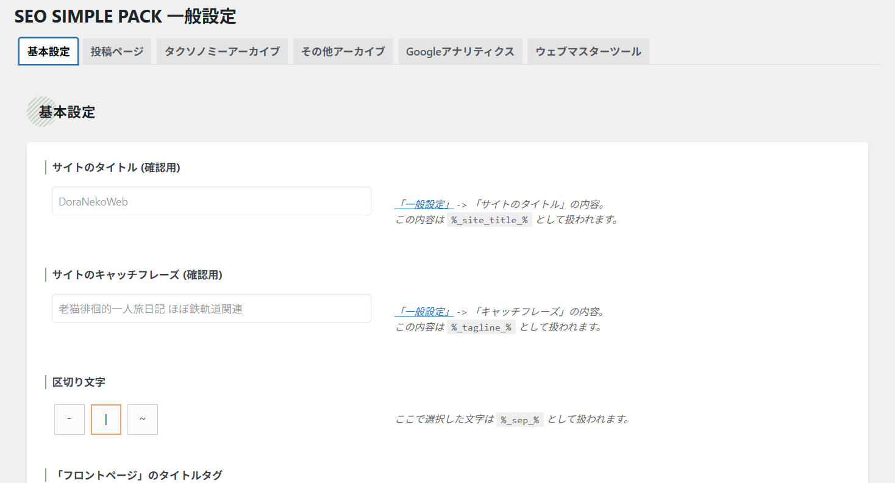Viewport: 895px width, 483px height.
Task: Click the %_tagline_% code snippet
Action: pyautogui.click(x=481, y=327)
